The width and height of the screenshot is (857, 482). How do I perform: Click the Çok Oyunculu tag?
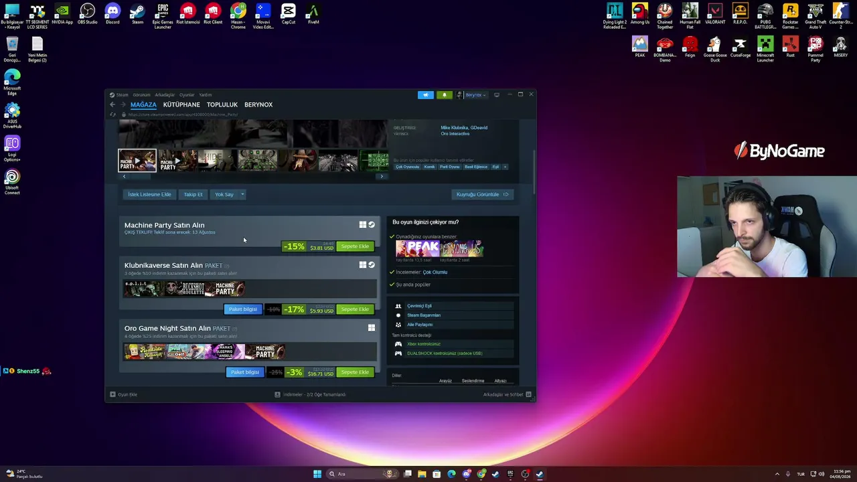[x=407, y=167]
